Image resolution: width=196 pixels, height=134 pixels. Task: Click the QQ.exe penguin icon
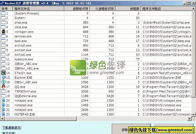pyautogui.click(x=3, y=87)
